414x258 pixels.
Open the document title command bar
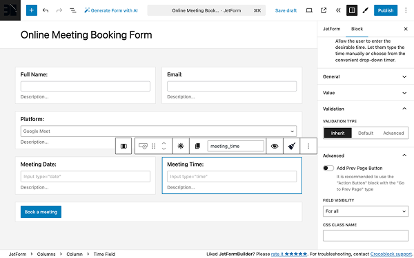[206, 10]
